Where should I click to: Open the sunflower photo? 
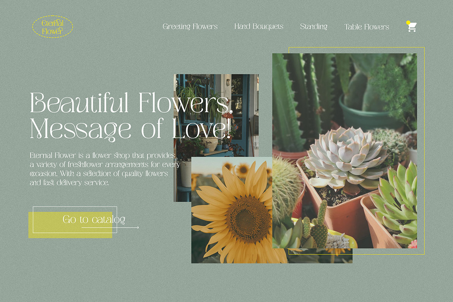pos(232,217)
